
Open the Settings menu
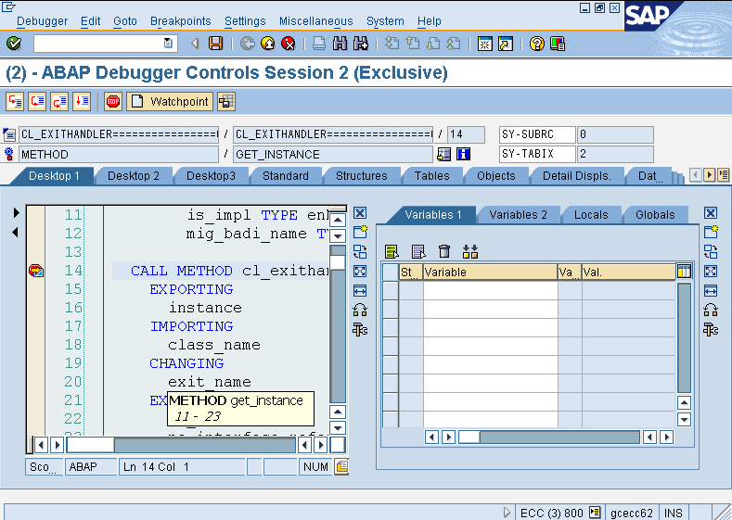[x=245, y=21]
